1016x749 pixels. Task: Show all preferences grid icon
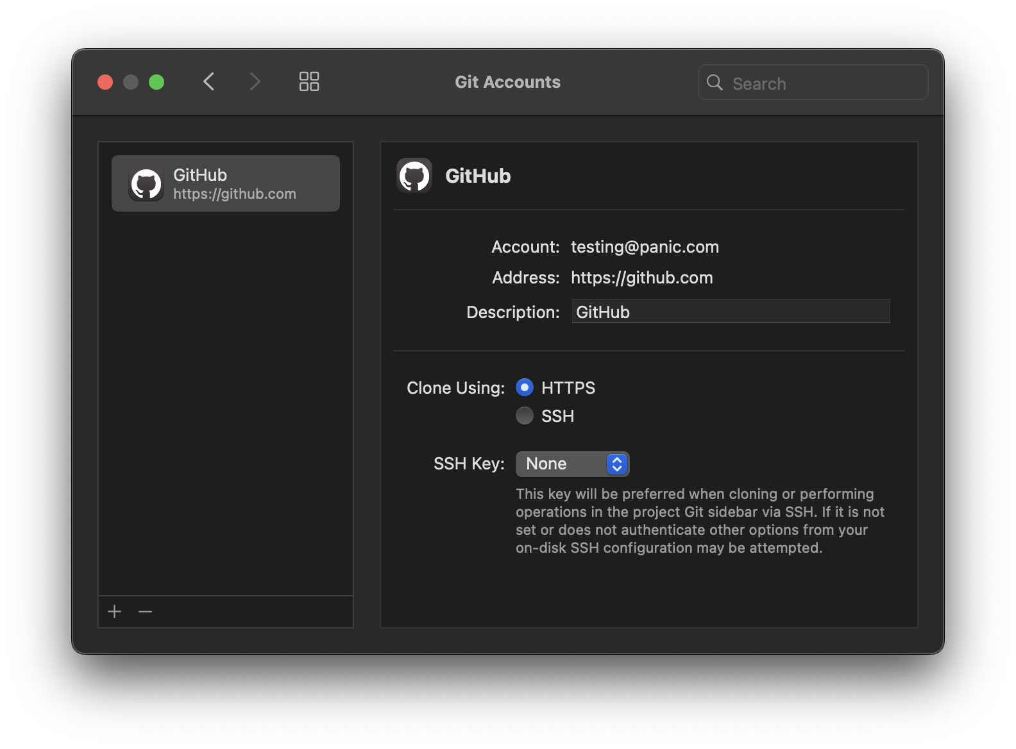click(x=309, y=81)
